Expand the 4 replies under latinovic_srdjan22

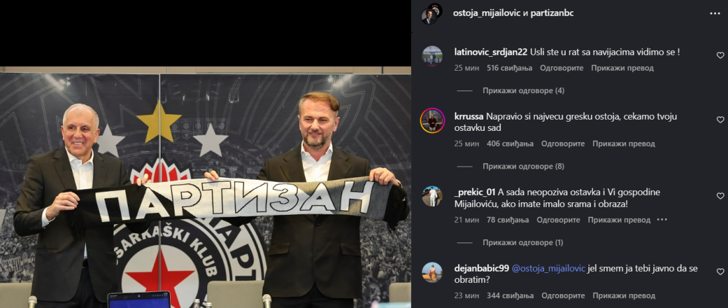click(x=523, y=91)
